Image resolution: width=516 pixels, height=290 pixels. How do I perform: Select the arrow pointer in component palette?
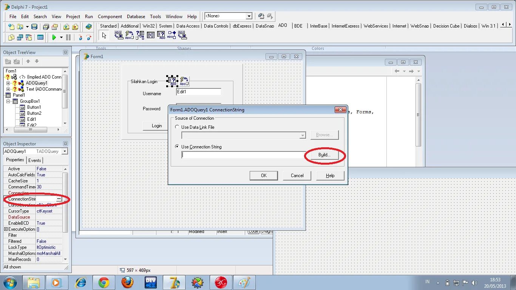pos(104,35)
